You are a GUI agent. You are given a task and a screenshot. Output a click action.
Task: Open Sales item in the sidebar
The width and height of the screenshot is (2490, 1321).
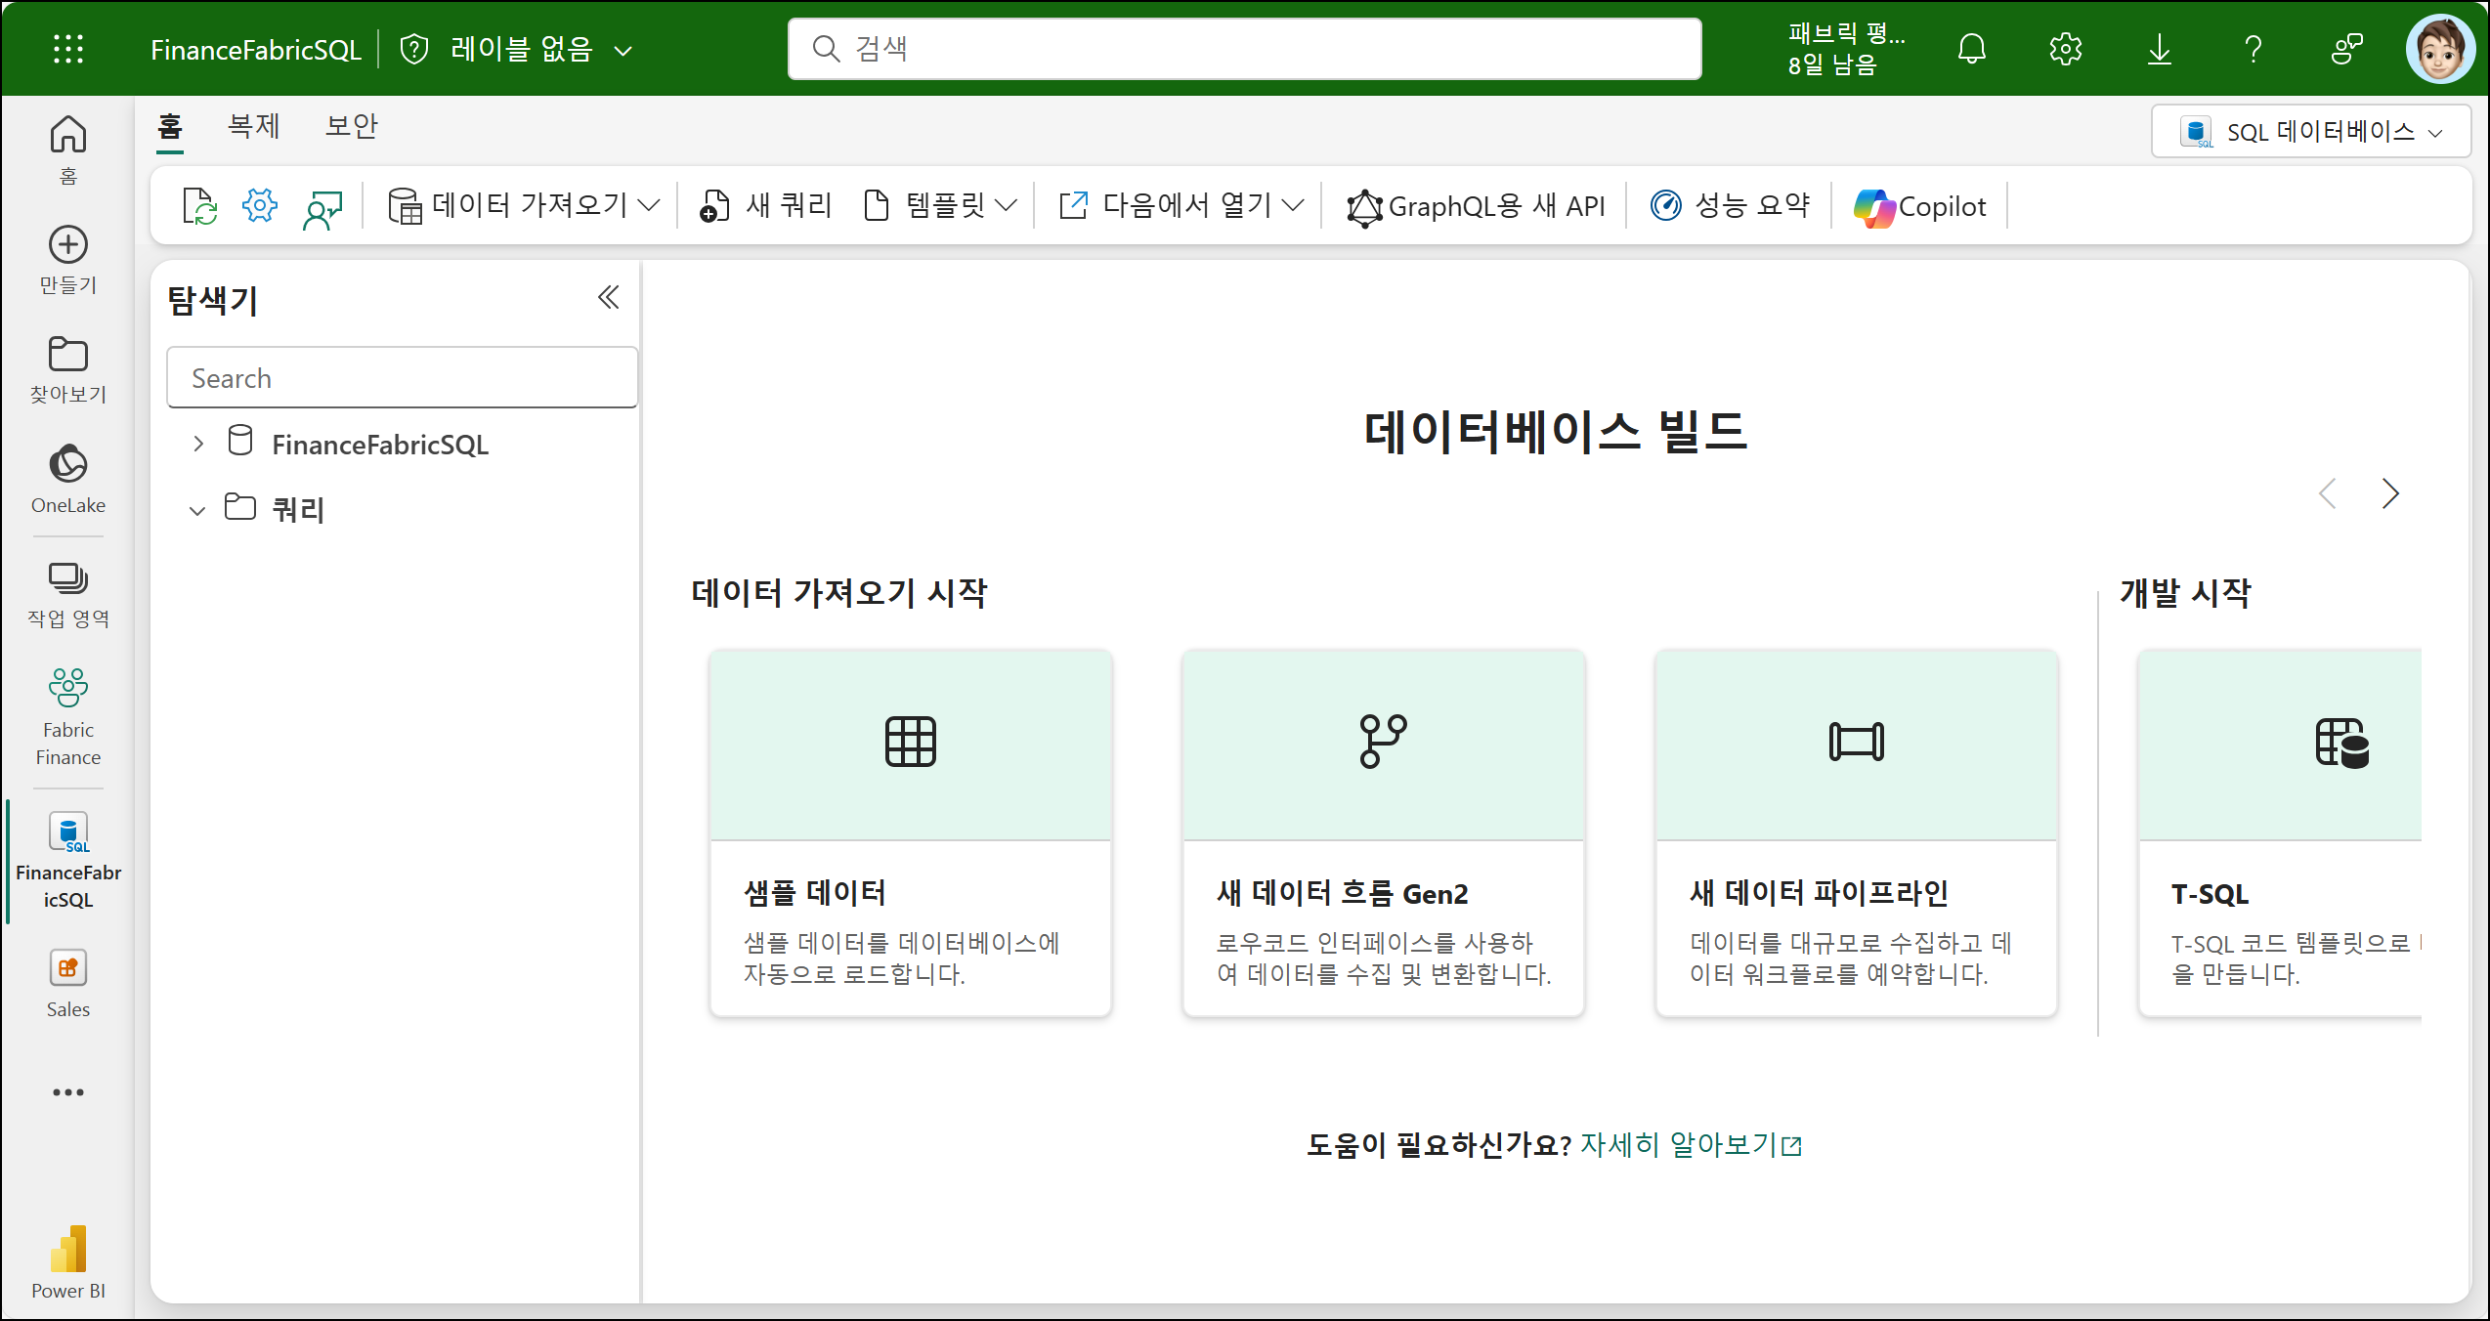[x=68, y=983]
